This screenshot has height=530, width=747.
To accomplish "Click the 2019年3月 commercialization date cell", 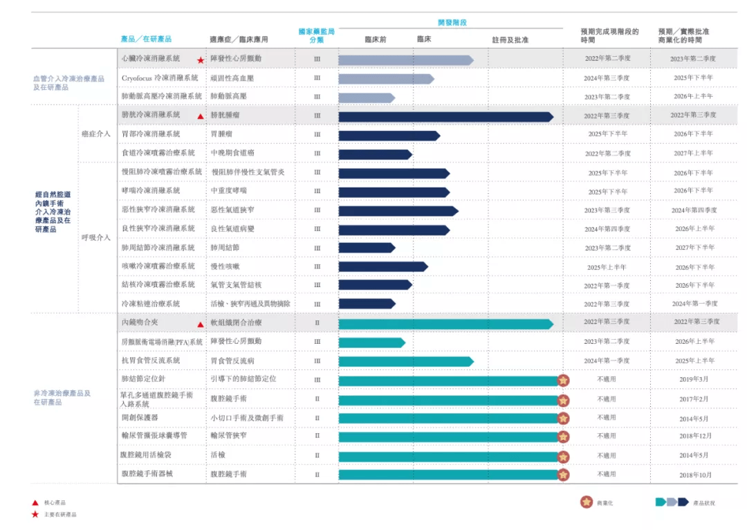I will [x=694, y=379].
